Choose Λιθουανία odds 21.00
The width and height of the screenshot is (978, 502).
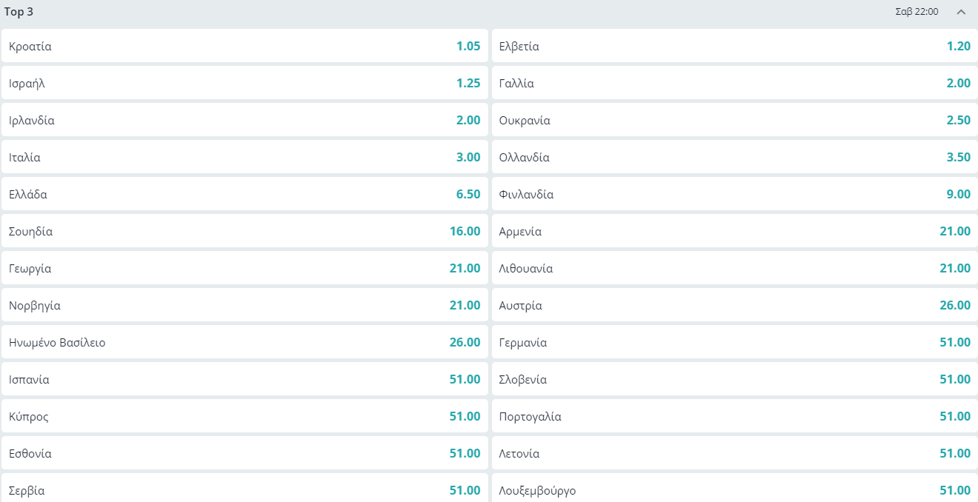pyautogui.click(x=734, y=268)
